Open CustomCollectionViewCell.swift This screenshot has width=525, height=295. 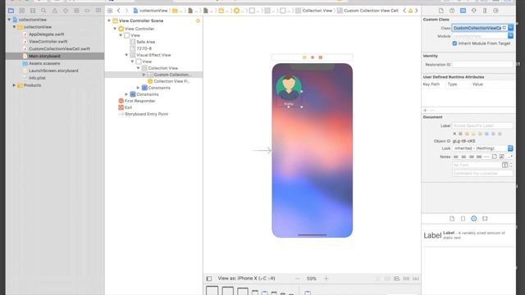59,49
